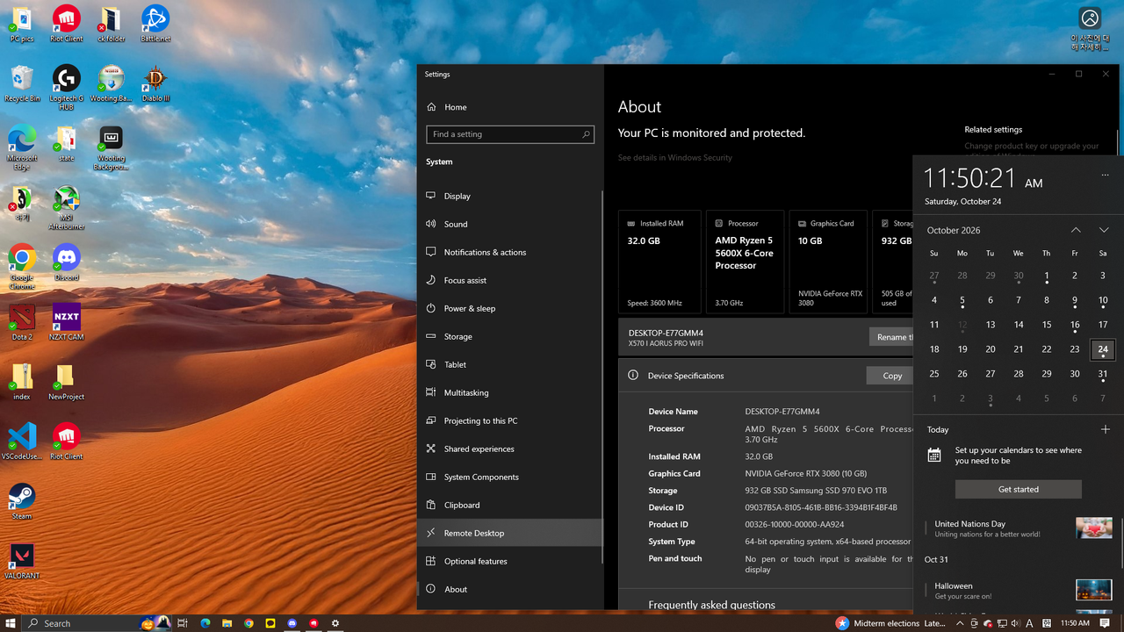Click Get started to set up calendars
This screenshot has width=1124, height=632.
1019,489
